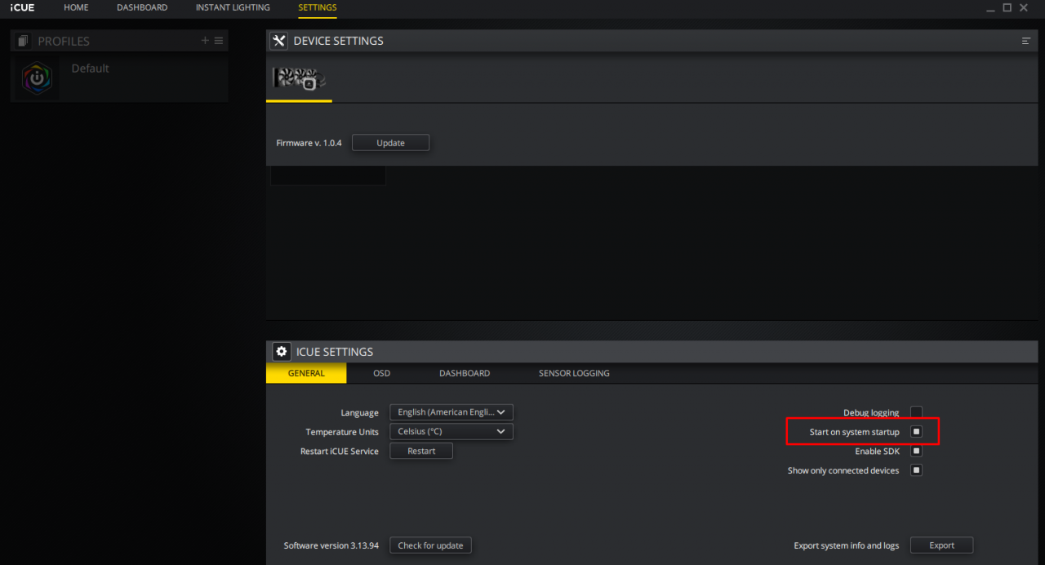Click the Firmware v. 1.0.4 text
Viewport: 1045px width, 565px height.
[x=309, y=143]
